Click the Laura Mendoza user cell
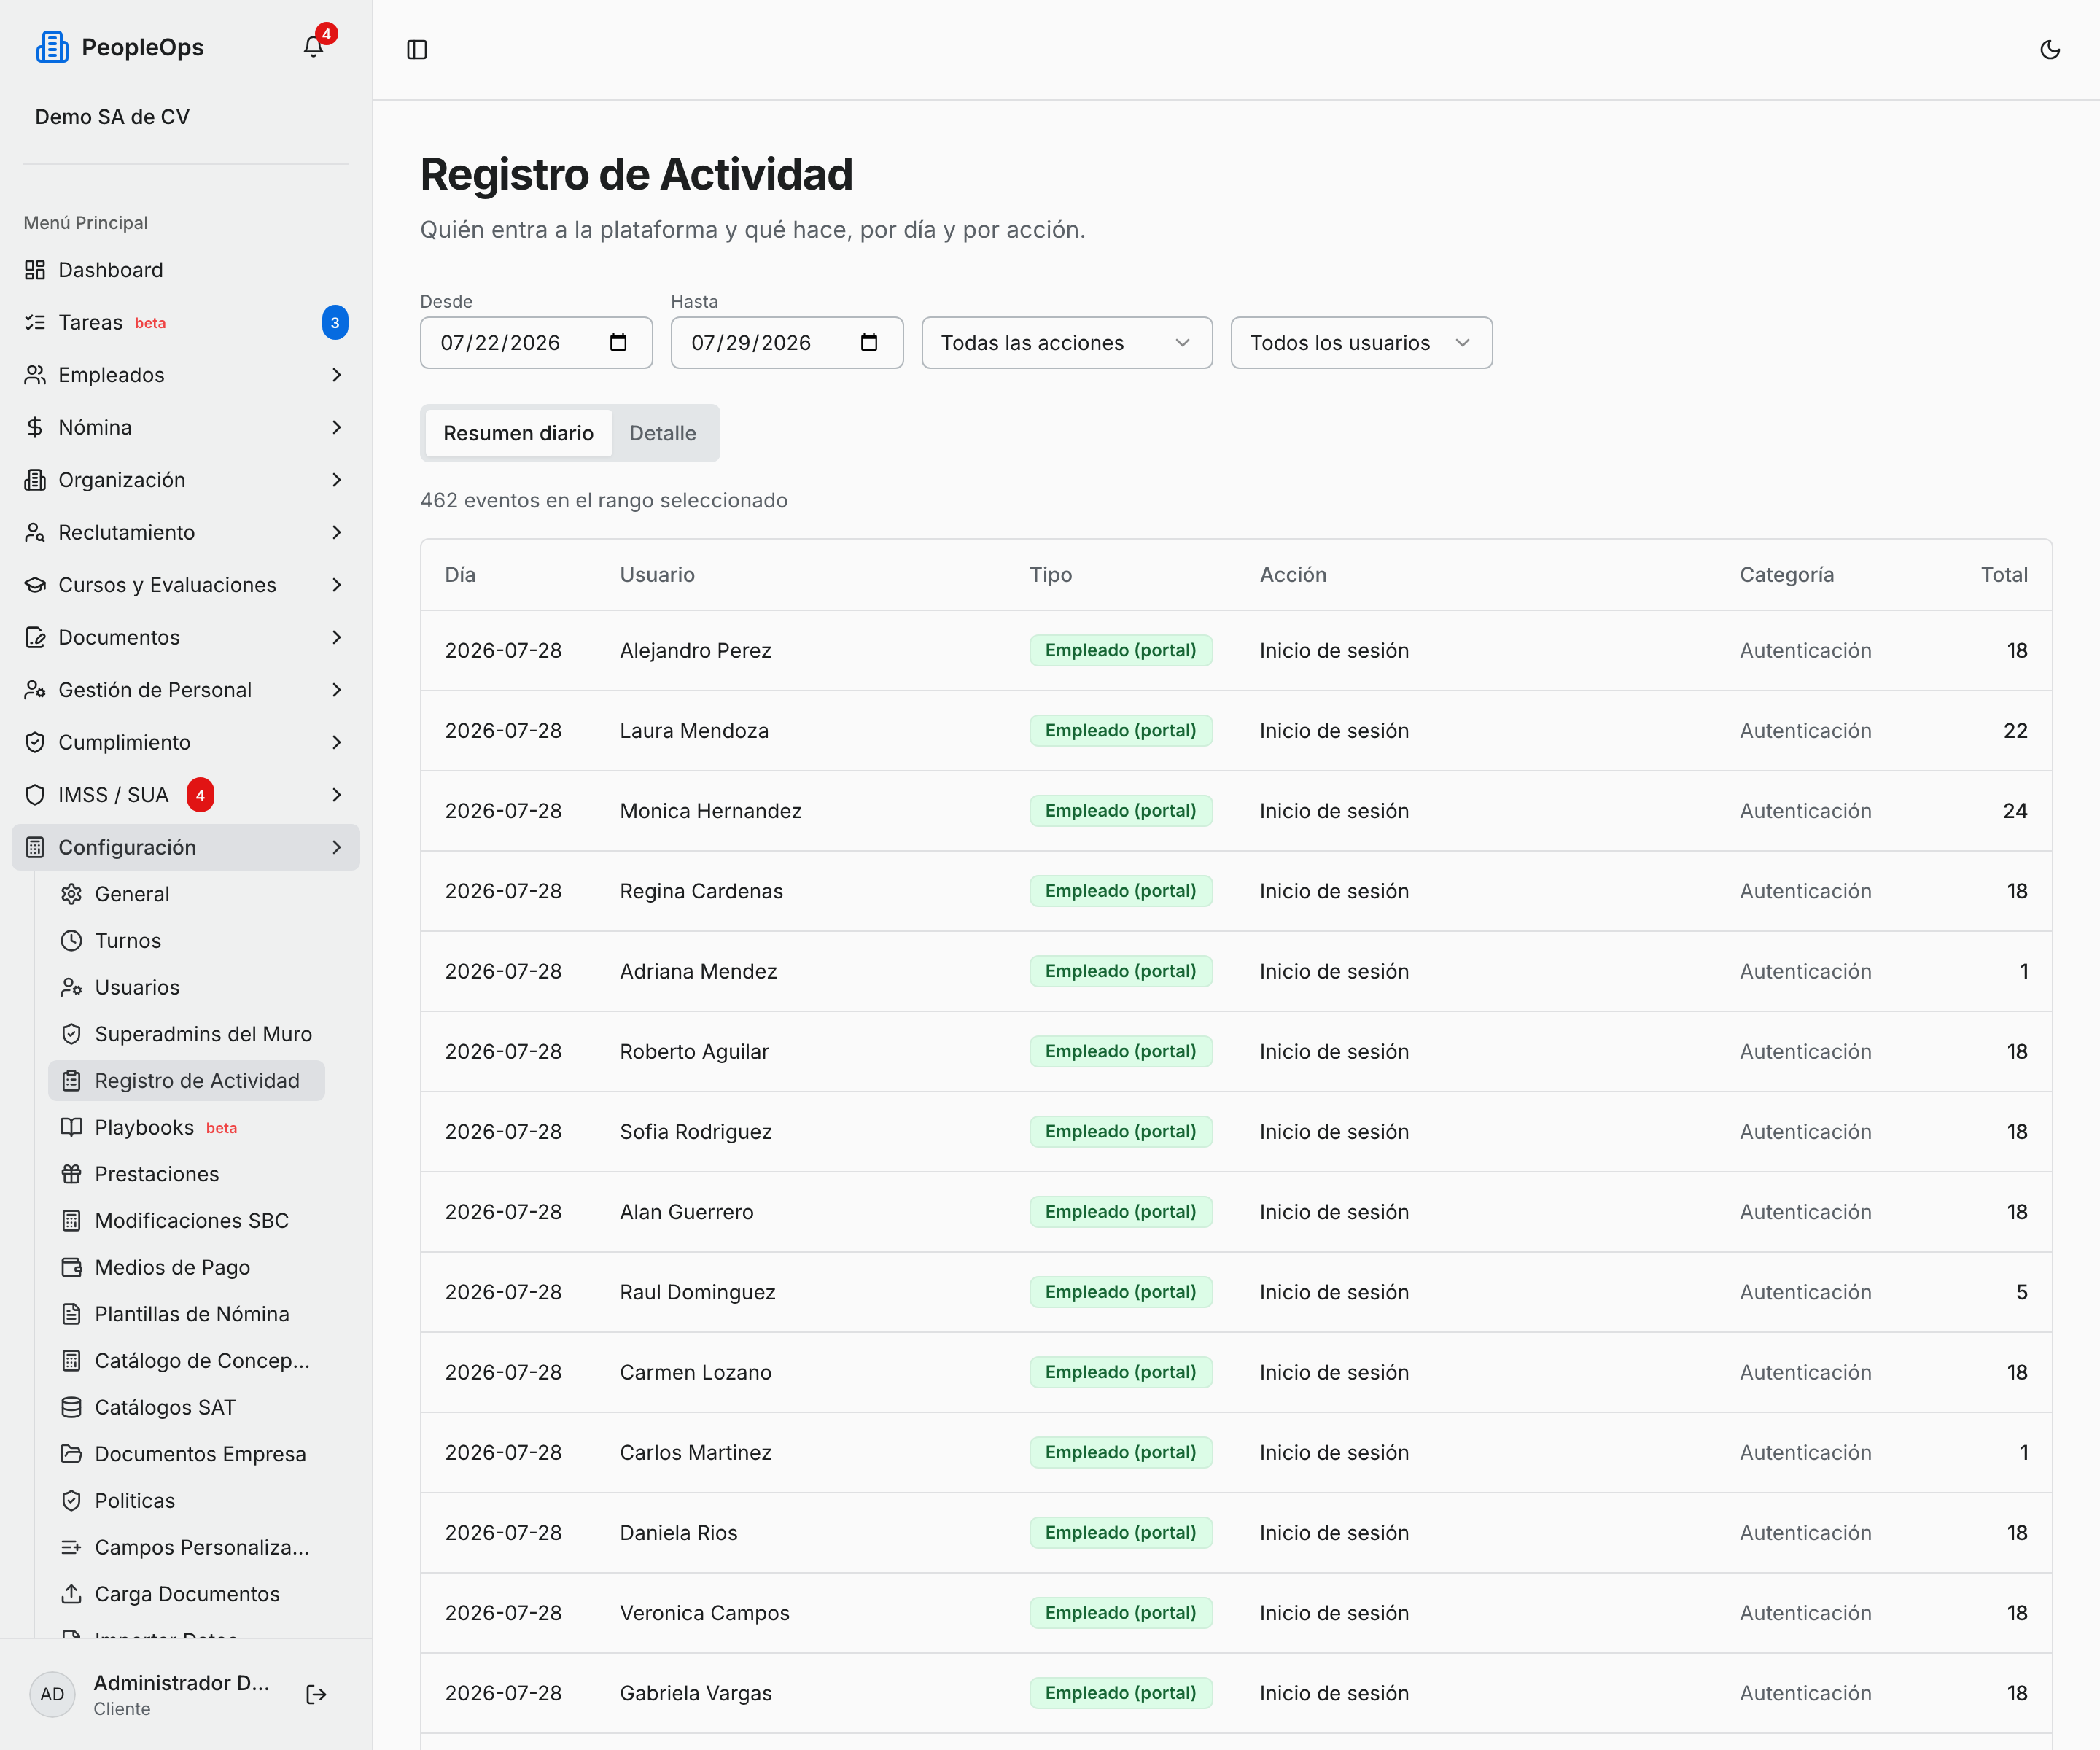 694,731
